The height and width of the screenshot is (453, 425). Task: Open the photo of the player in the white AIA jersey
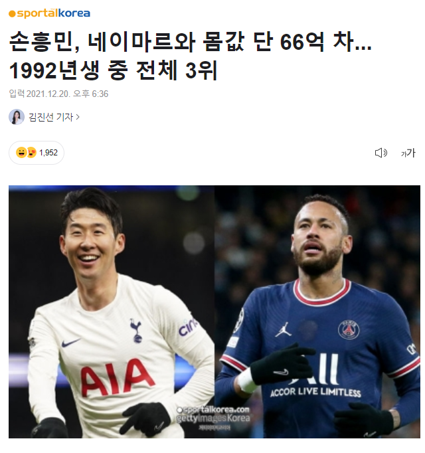(x=112, y=312)
